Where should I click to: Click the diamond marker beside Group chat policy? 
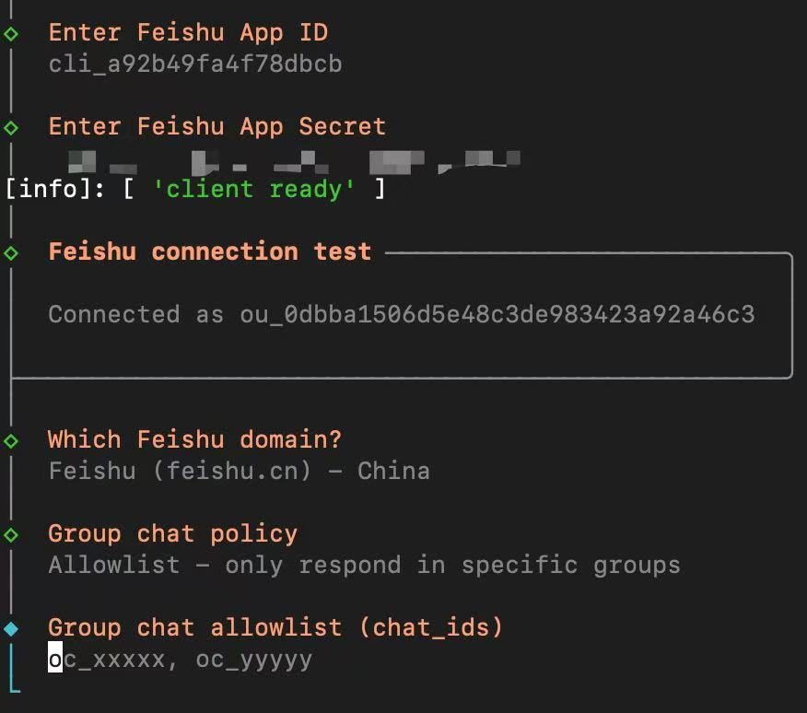[11, 534]
